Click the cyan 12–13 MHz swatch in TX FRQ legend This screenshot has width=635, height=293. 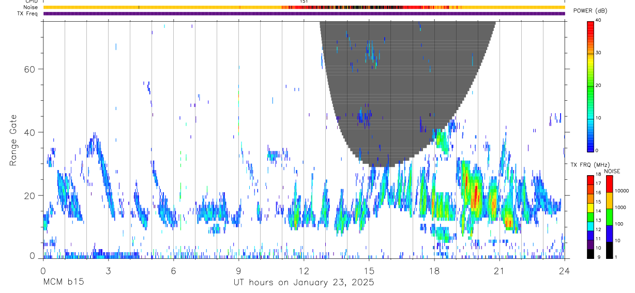[x=591, y=226]
